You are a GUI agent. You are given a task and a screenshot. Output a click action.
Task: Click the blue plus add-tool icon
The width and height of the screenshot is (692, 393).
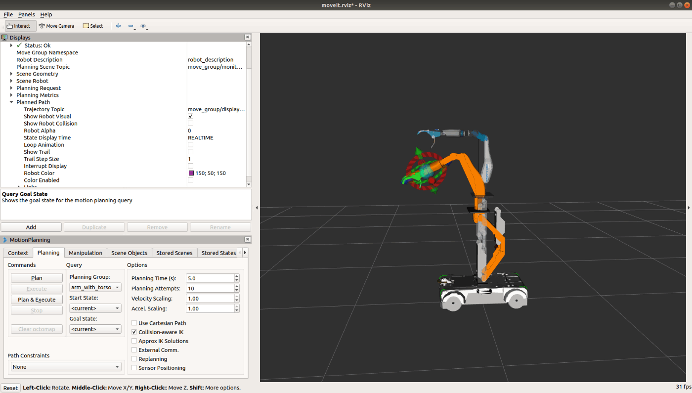[118, 26]
